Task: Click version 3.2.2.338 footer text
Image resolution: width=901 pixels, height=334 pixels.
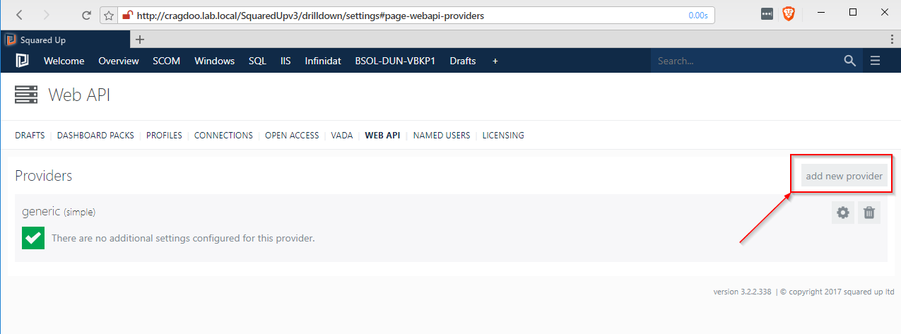Action: [x=743, y=292]
